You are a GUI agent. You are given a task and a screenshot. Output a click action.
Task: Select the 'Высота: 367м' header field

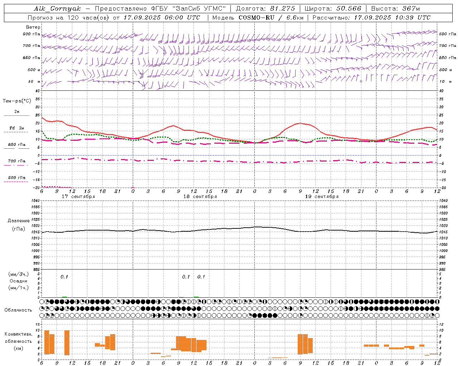[x=395, y=9]
